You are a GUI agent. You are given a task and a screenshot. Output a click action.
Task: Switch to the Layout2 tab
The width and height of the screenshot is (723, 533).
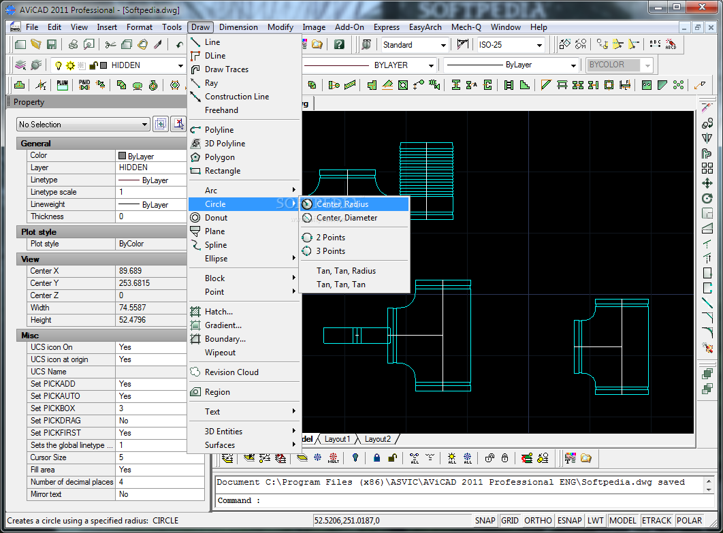[x=378, y=439]
